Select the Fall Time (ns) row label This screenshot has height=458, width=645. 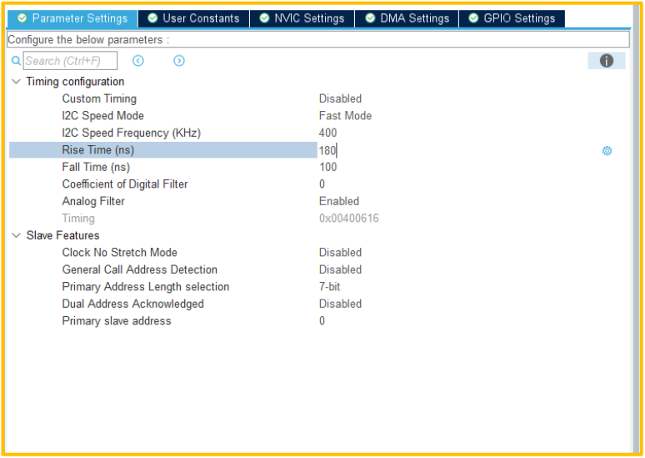(x=96, y=167)
